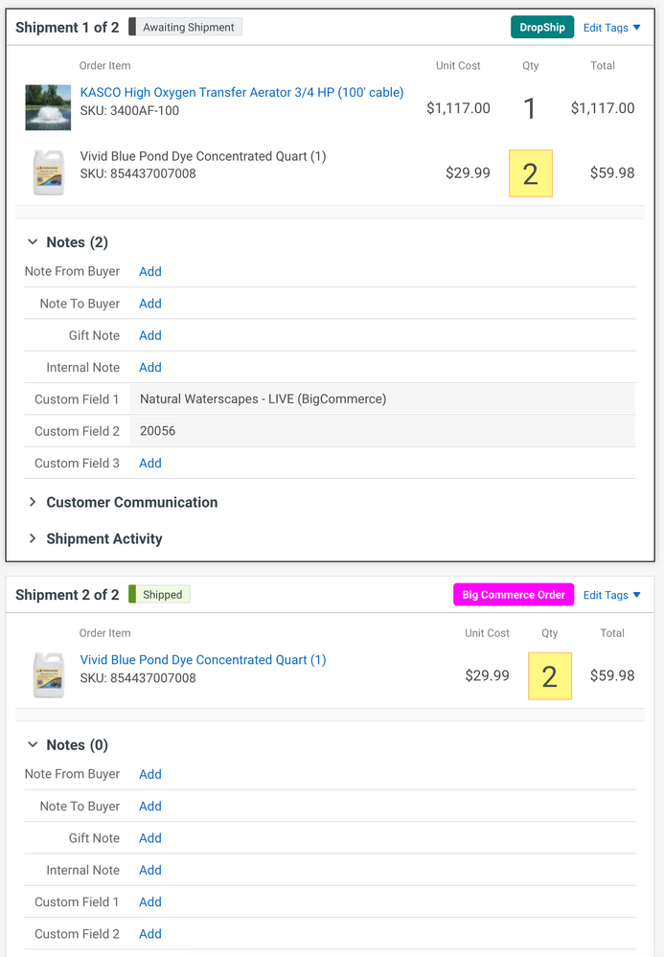Add a Note From Buyer in Shipment 1
The width and height of the screenshot is (664, 957).
(x=150, y=271)
